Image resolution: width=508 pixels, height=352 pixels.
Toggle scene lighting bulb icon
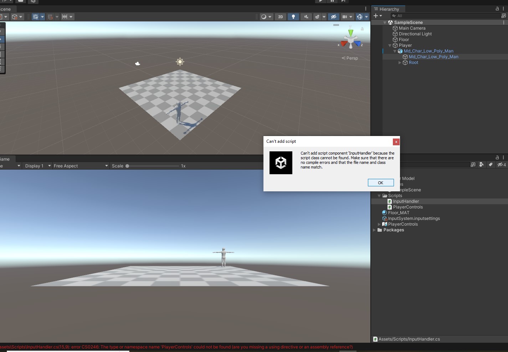click(293, 17)
